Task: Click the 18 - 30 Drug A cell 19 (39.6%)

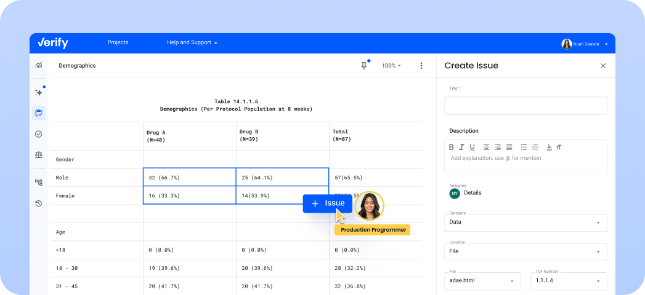Action: 190,268
